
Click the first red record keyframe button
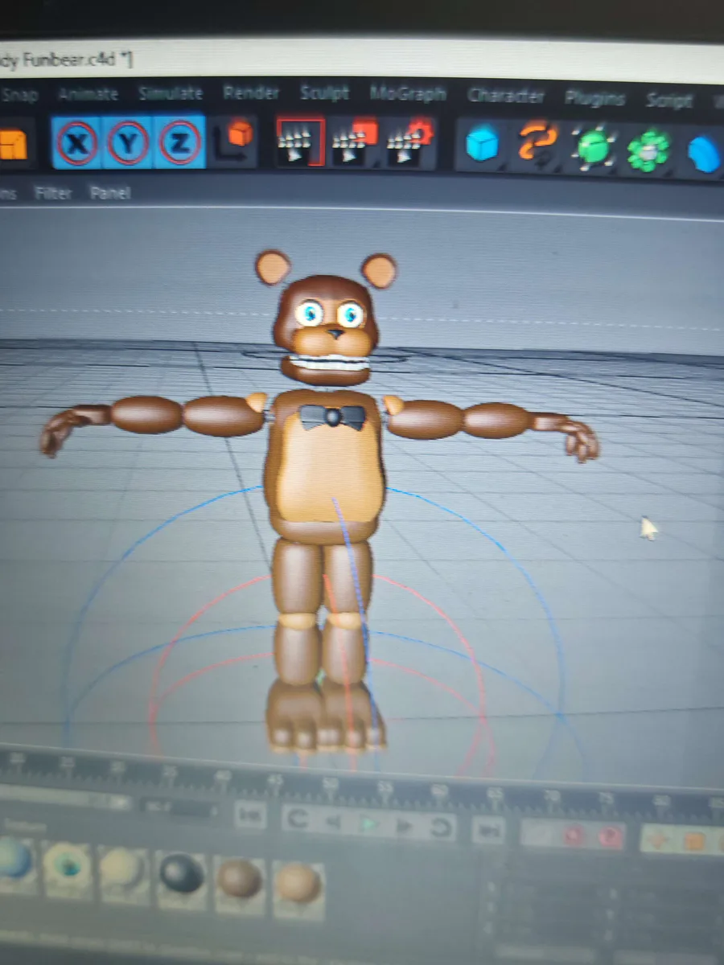[574, 836]
